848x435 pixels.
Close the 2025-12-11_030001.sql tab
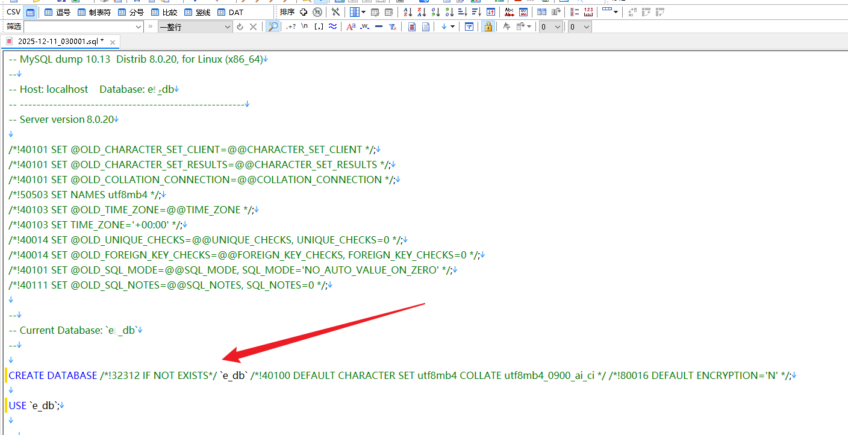[112, 42]
